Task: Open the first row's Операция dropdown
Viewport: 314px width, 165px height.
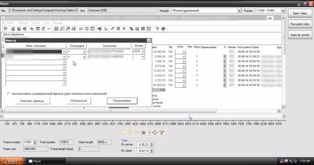Action: [84, 52]
